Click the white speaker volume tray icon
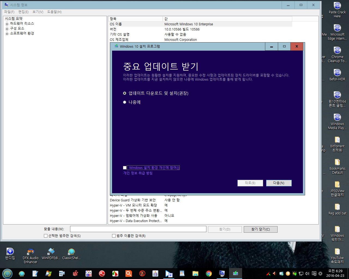This screenshot has width=349, height=279. (307, 274)
